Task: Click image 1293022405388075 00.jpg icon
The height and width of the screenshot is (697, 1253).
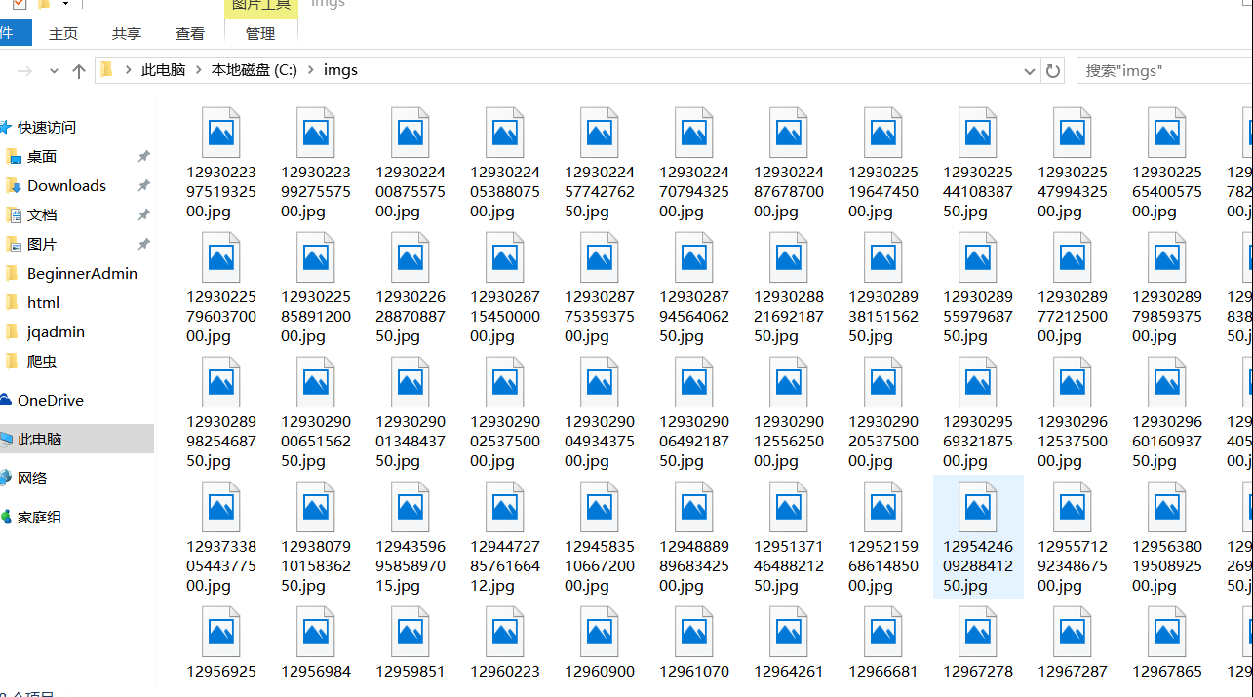Action: point(505,133)
